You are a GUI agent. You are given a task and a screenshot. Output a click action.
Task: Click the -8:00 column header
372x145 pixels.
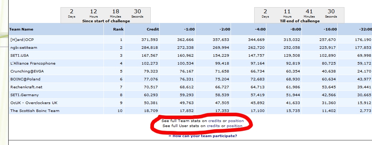(296, 29)
